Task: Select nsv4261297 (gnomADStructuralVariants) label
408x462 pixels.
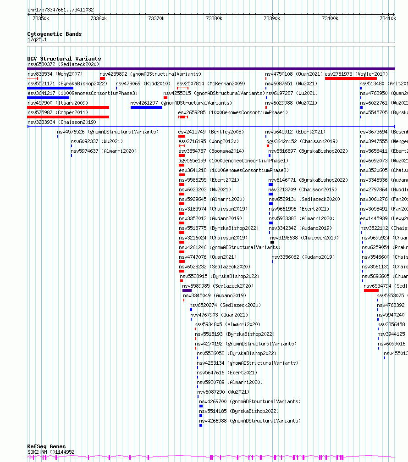Action: [181, 103]
